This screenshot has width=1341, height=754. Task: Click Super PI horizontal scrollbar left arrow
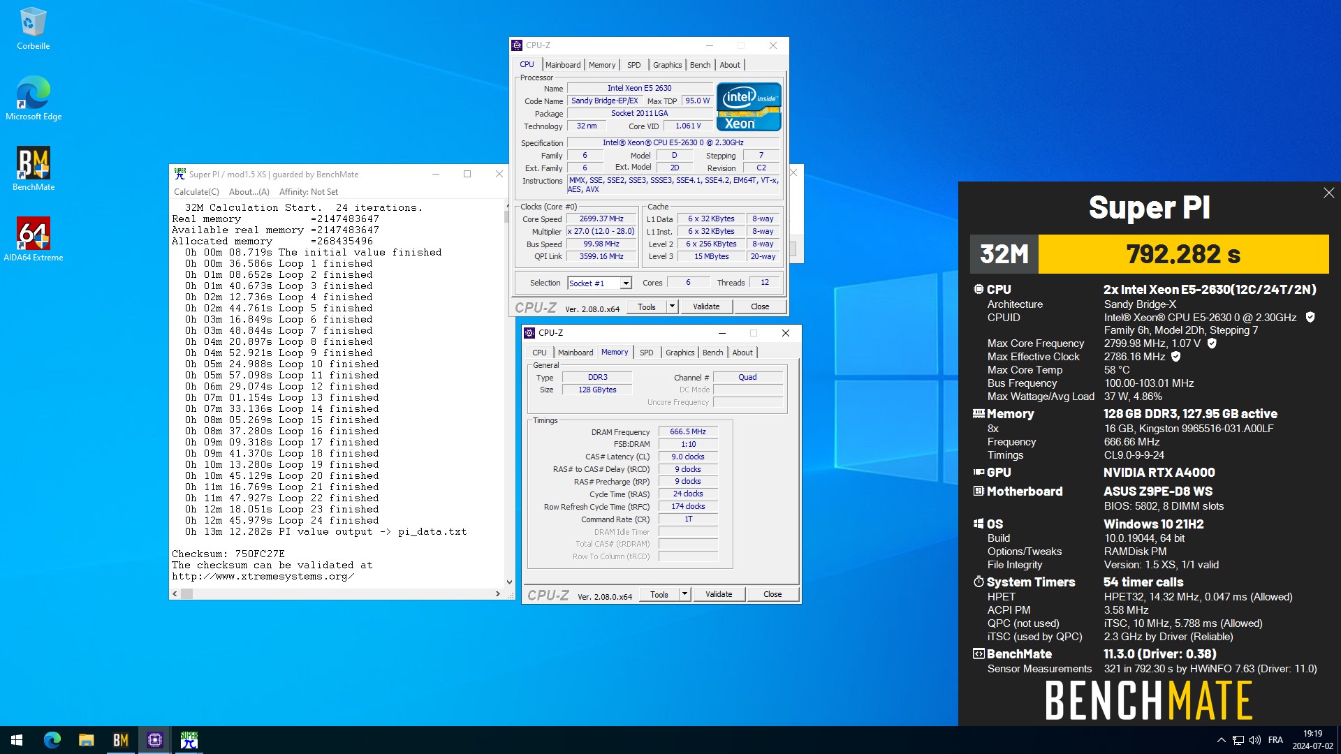pos(175,593)
